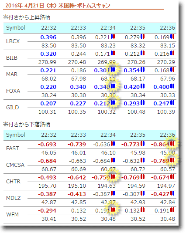Open the candlestick icon beside LRCX 0.169
The width and height of the screenshot is (186, 233).
[172, 37]
